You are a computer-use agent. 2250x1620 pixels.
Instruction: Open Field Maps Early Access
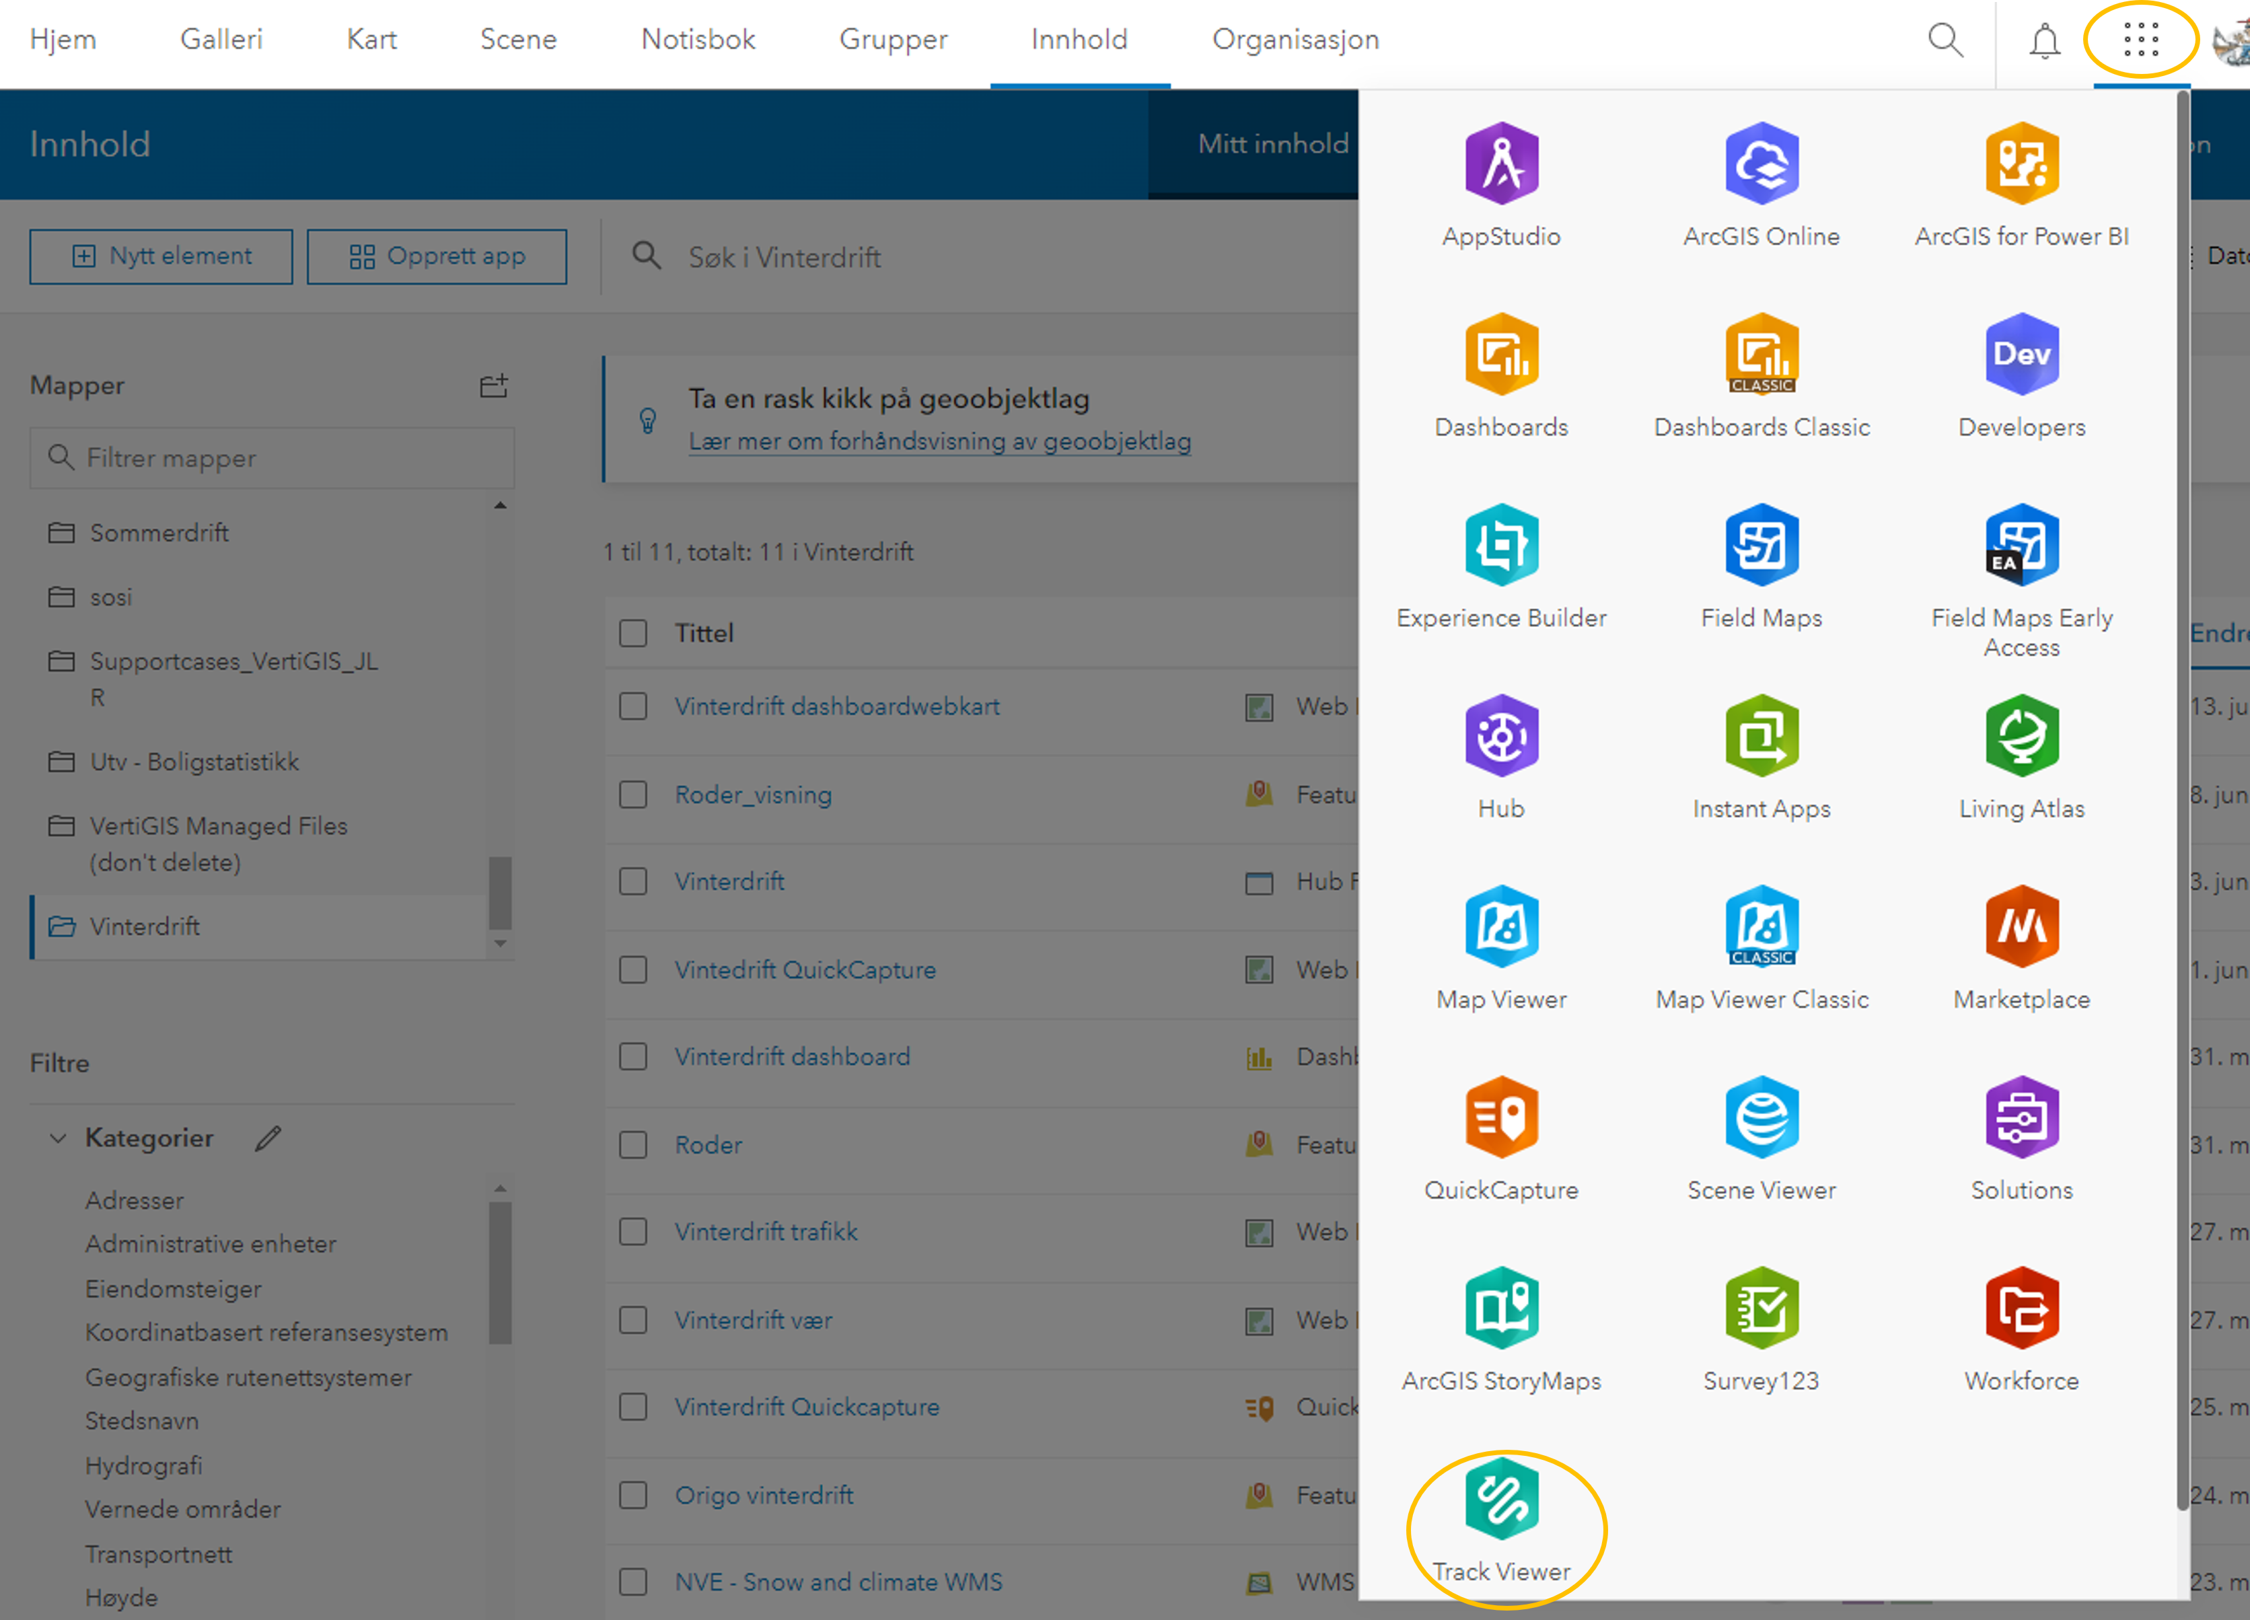pos(2021,581)
